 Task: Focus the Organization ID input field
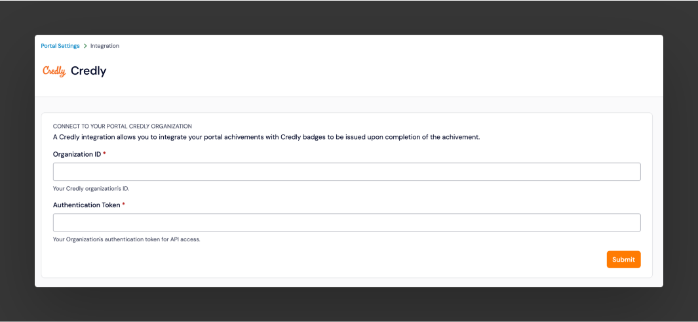pos(347,172)
